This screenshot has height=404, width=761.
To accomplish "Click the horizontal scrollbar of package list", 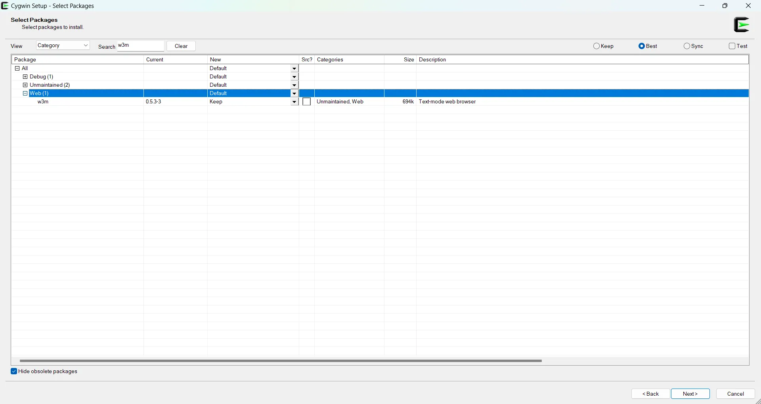I will coord(281,361).
